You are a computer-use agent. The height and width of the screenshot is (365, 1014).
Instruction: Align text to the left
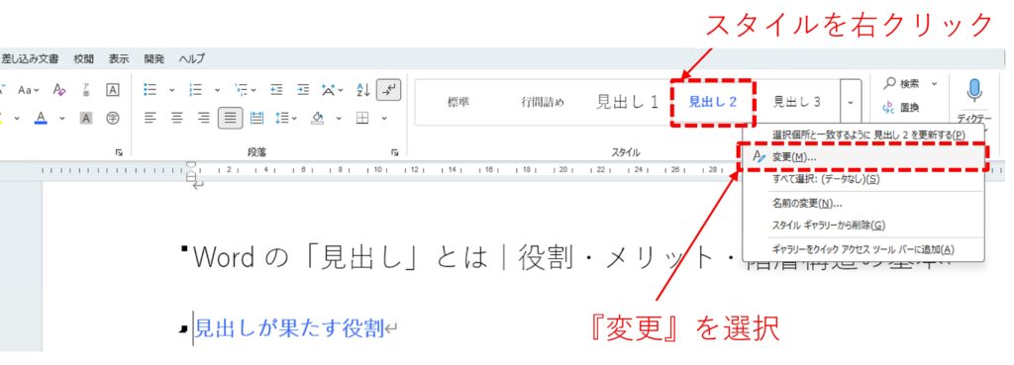151,119
